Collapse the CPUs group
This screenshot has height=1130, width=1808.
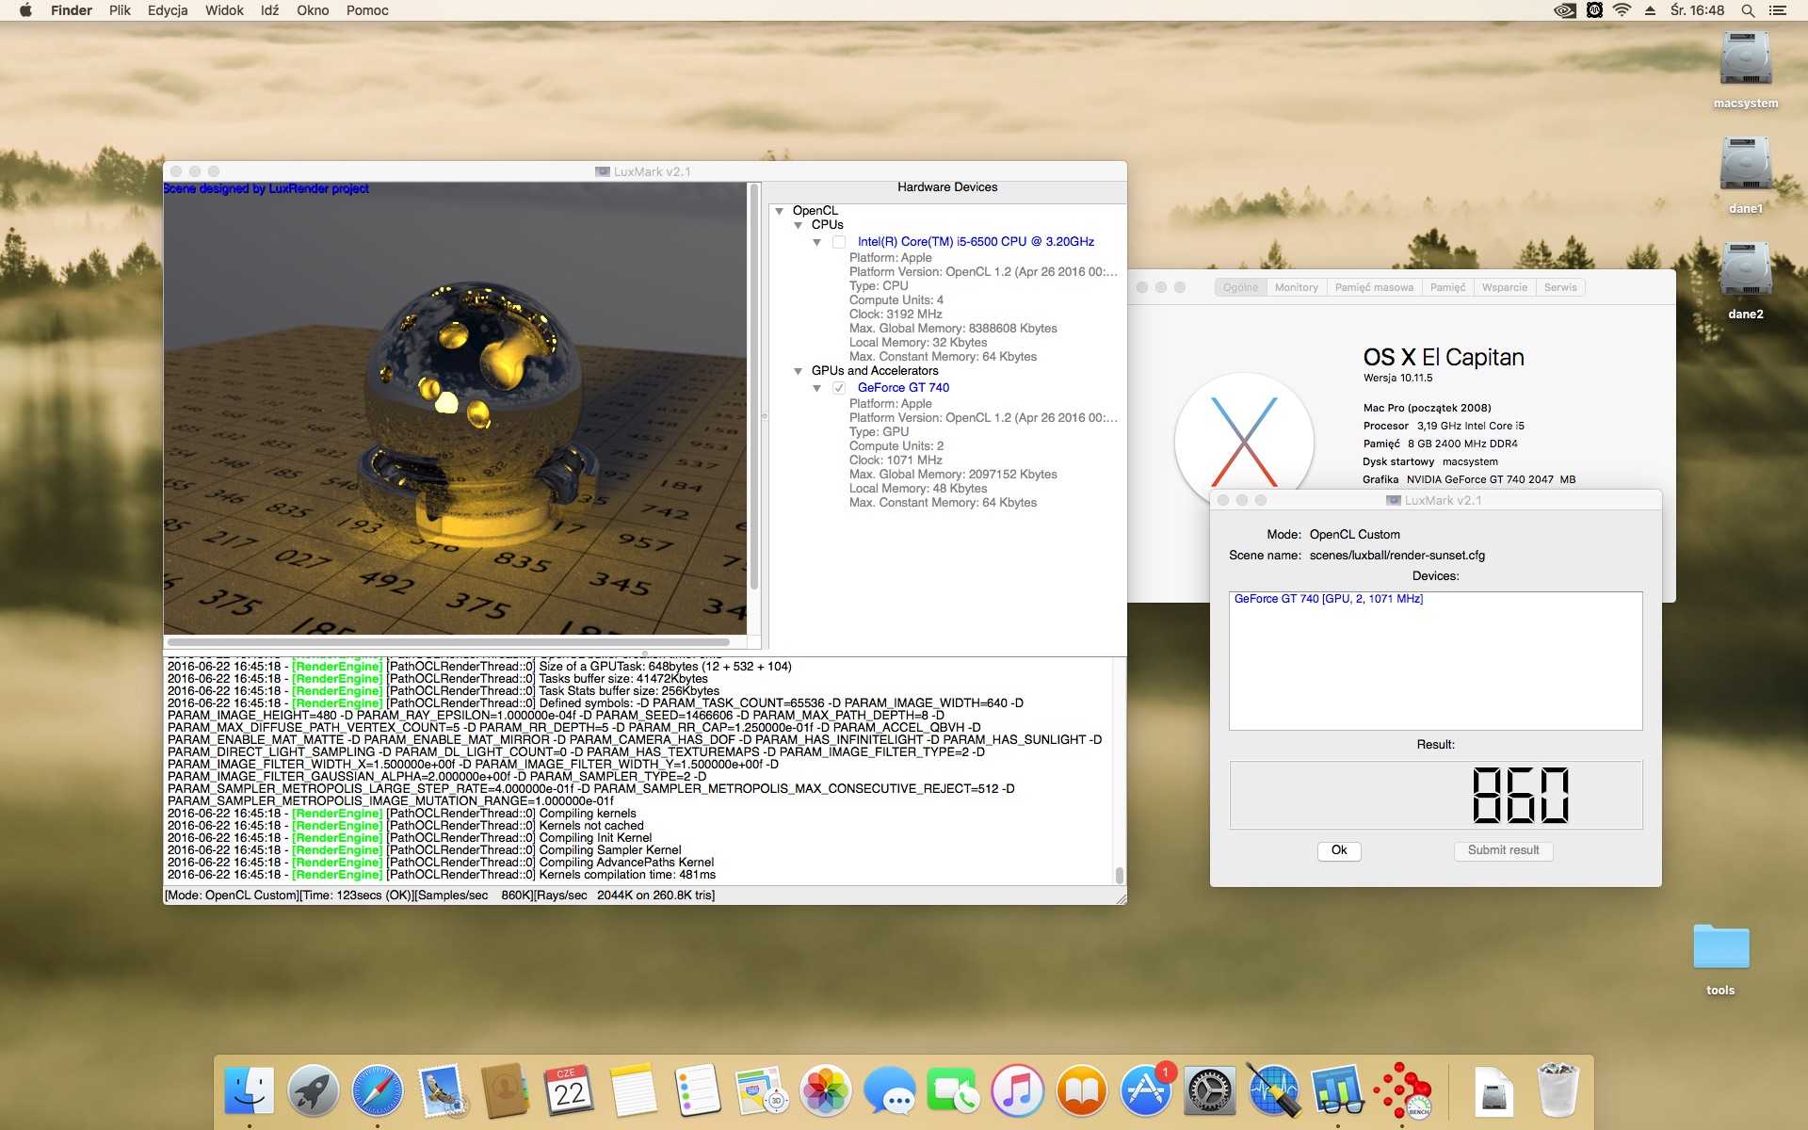[x=799, y=225]
